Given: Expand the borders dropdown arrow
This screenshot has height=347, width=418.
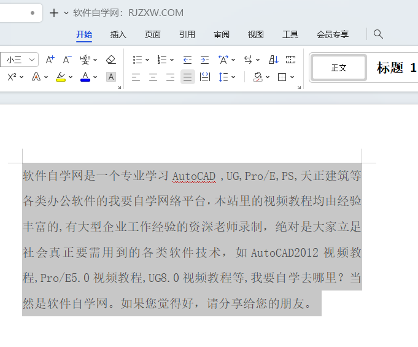Looking at the screenshot, I should point(292,77).
